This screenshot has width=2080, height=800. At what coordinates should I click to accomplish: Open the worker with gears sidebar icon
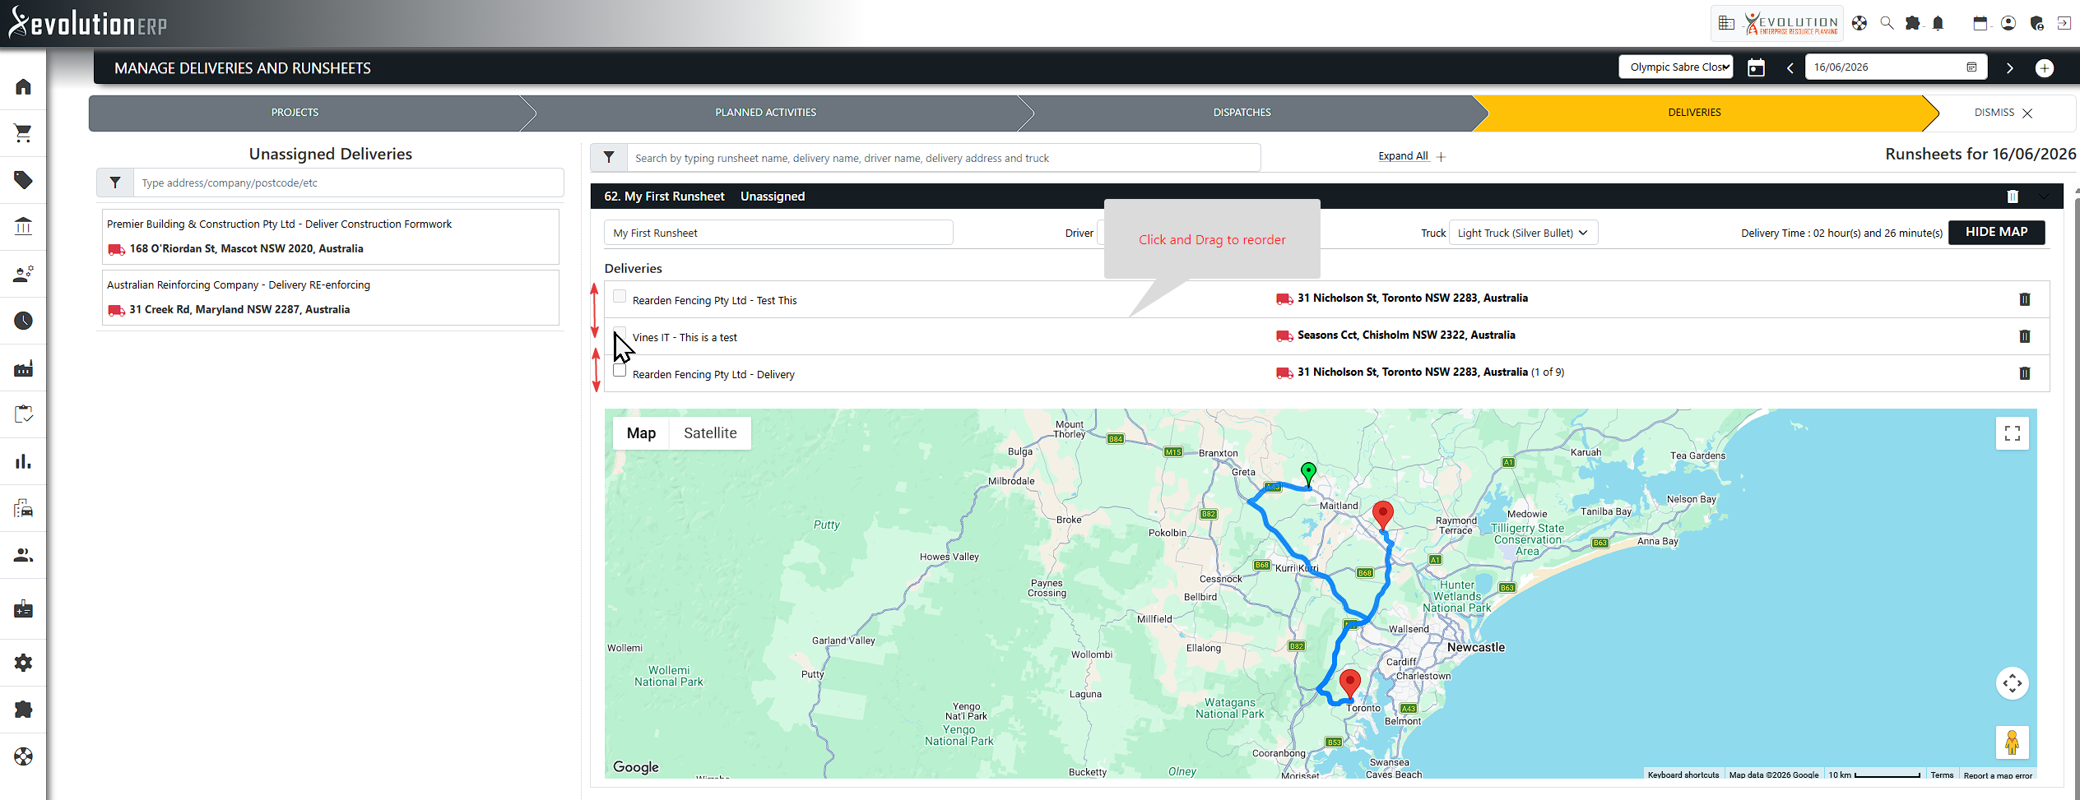(23, 274)
